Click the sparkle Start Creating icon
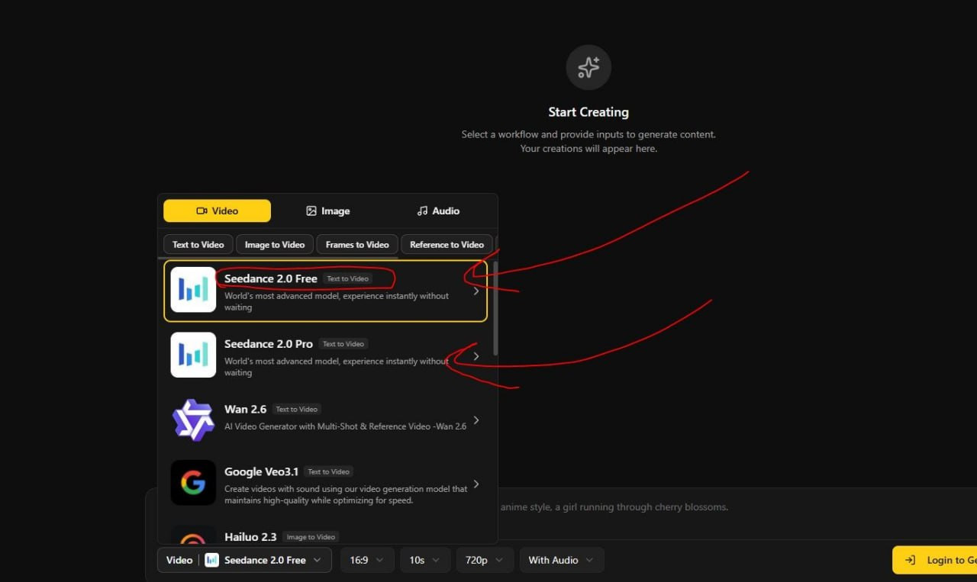 pos(588,67)
